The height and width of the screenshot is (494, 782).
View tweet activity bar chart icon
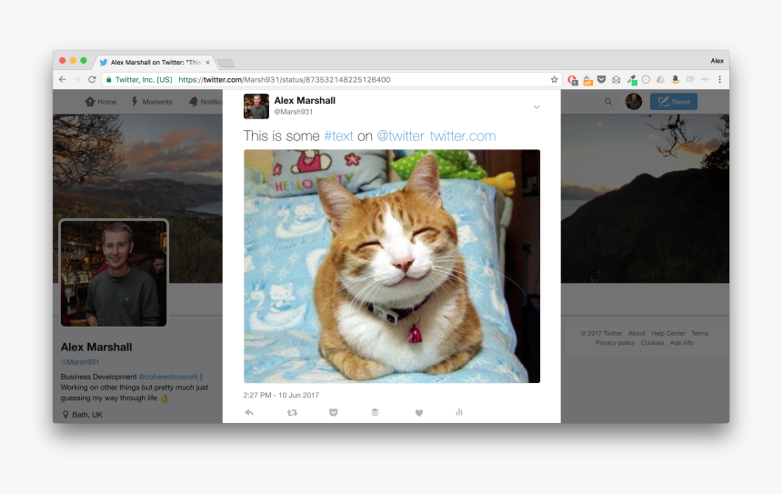coord(459,412)
